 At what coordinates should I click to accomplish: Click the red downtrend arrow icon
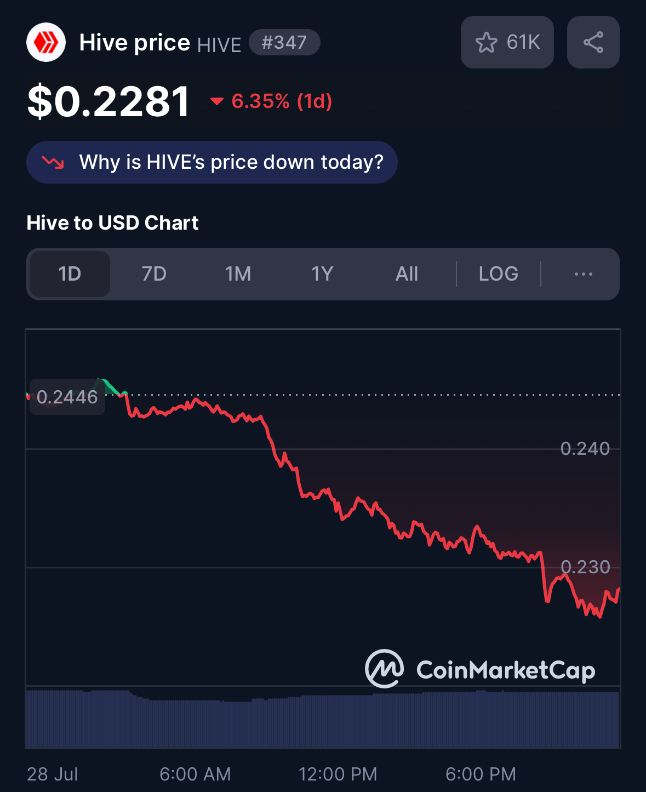(53, 162)
